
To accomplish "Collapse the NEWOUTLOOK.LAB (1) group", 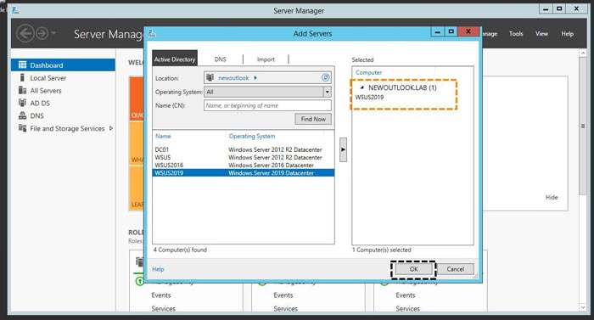I will point(361,87).
